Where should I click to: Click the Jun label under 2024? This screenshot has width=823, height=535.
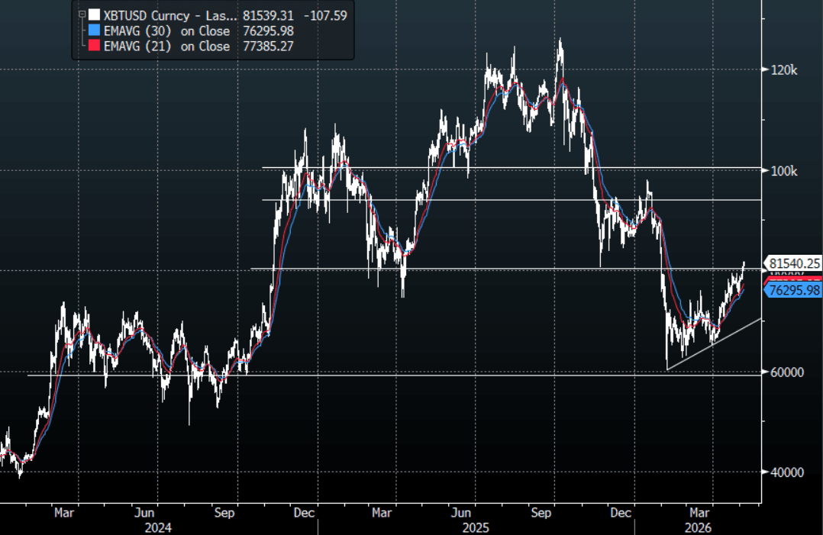click(144, 512)
